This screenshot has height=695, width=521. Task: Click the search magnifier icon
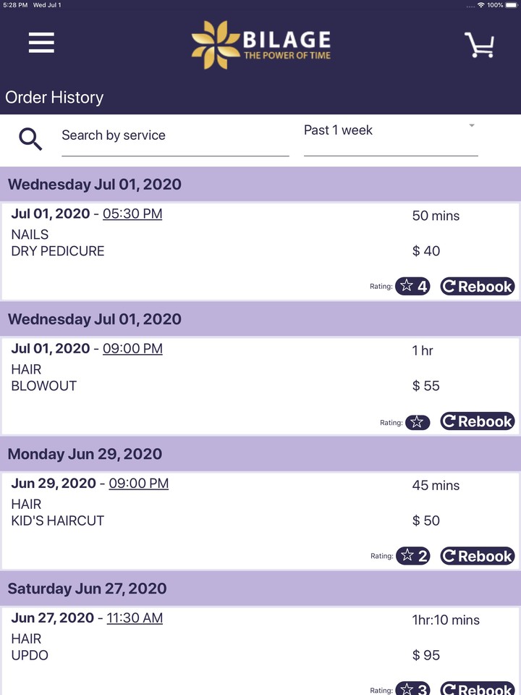click(x=30, y=138)
